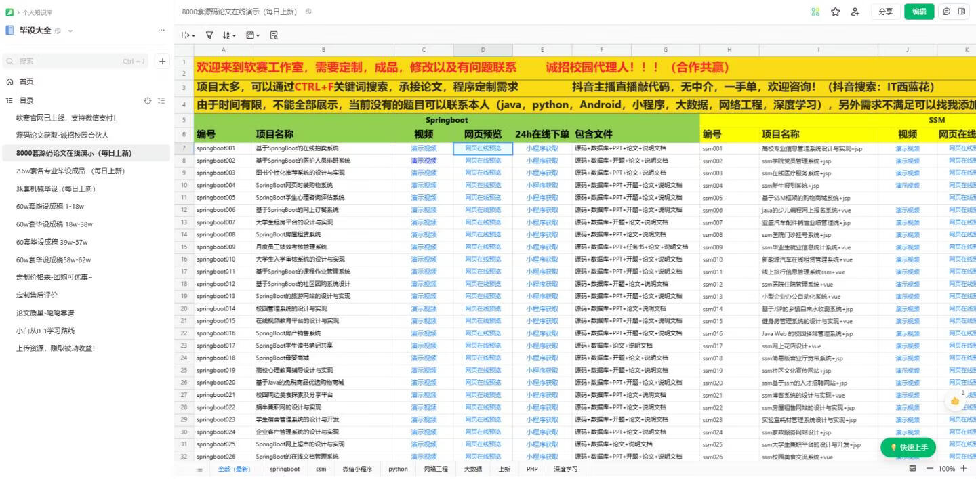
Task: Switch to the python sheet tab
Action: point(397,468)
